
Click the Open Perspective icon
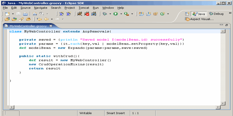tap(187, 14)
